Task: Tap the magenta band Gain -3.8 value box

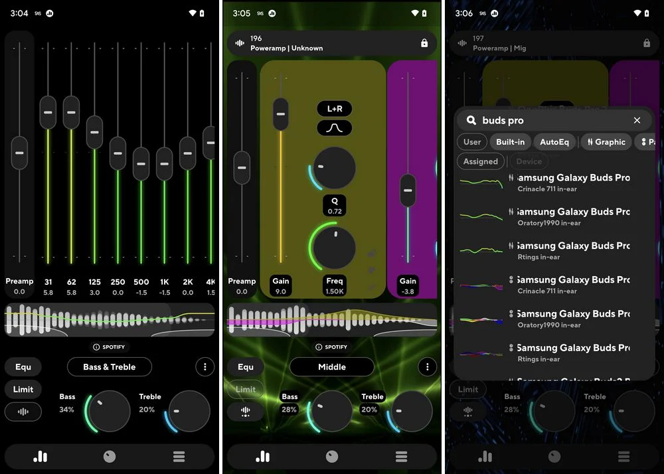Action: [x=408, y=285]
